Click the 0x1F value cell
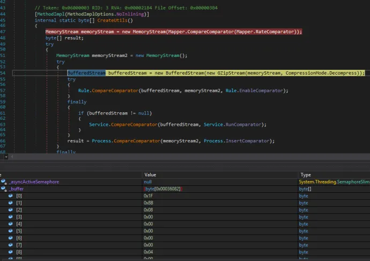 click(x=148, y=195)
